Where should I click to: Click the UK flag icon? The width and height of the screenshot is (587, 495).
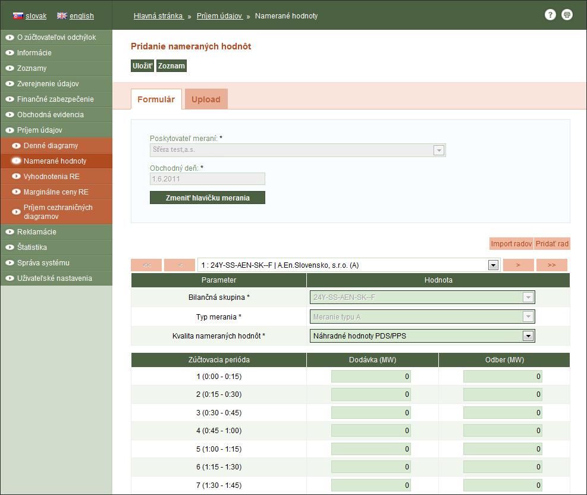pos(62,15)
